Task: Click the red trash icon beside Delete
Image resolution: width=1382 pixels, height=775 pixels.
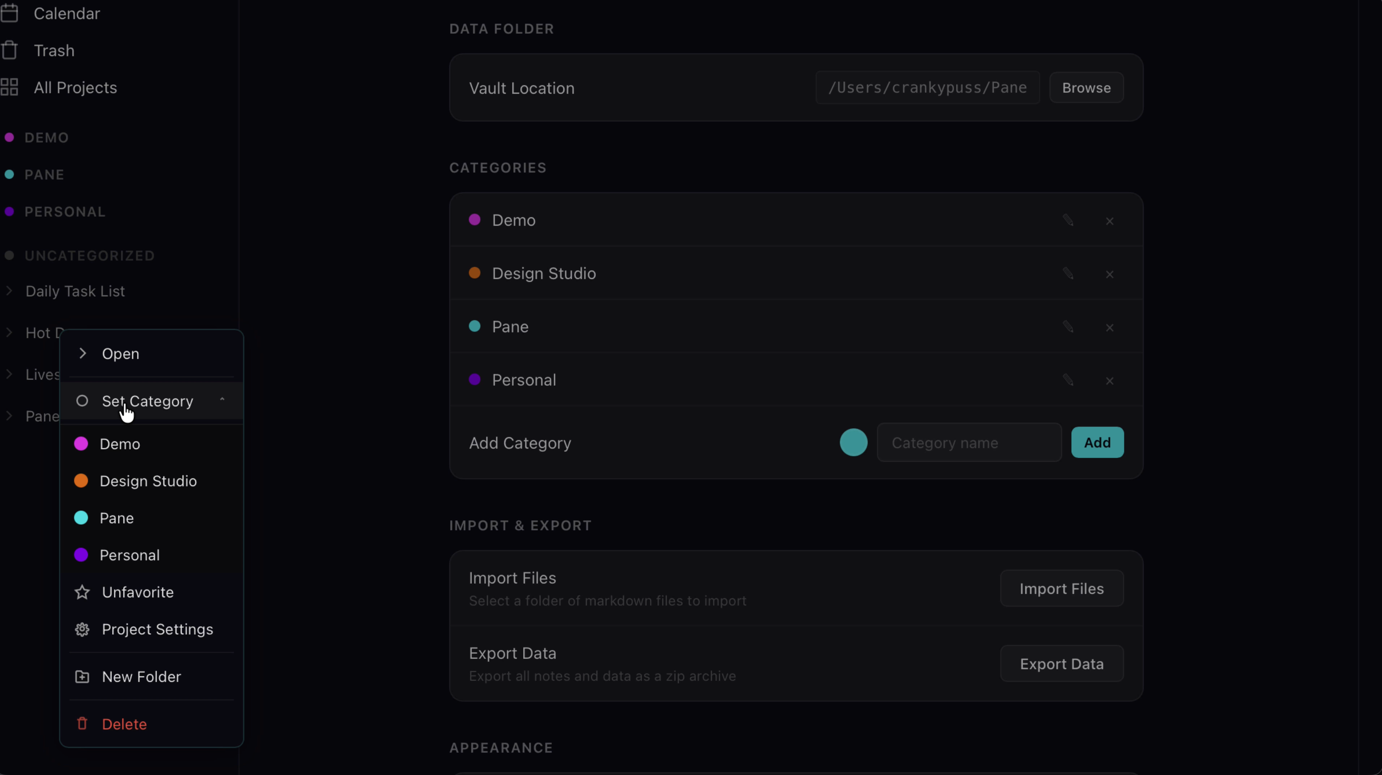Action: (82, 724)
